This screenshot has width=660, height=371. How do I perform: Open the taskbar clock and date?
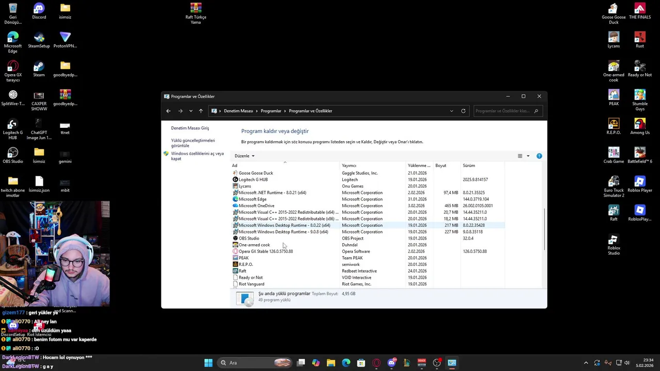pyautogui.click(x=645, y=363)
